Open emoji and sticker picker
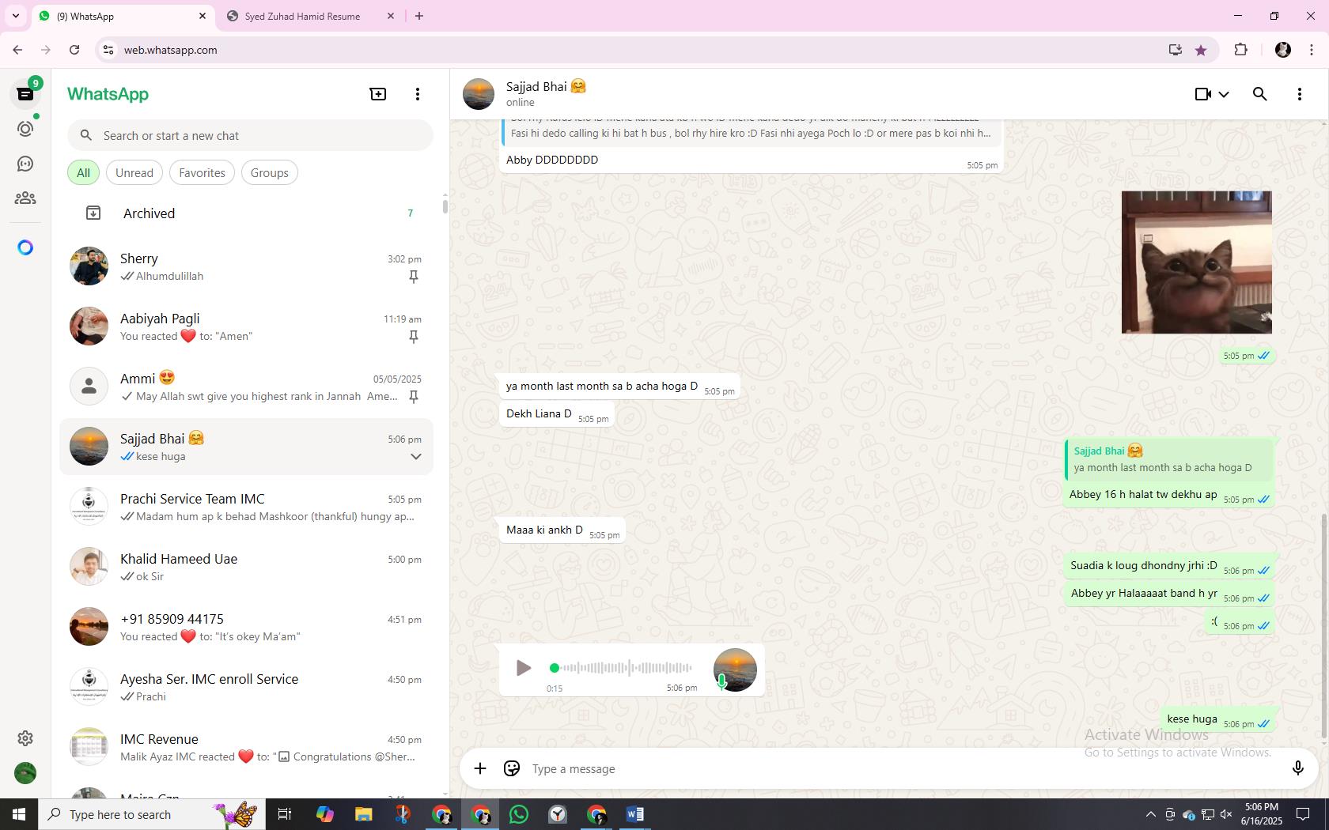The width and height of the screenshot is (1329, 830). [x=512, y=768]
